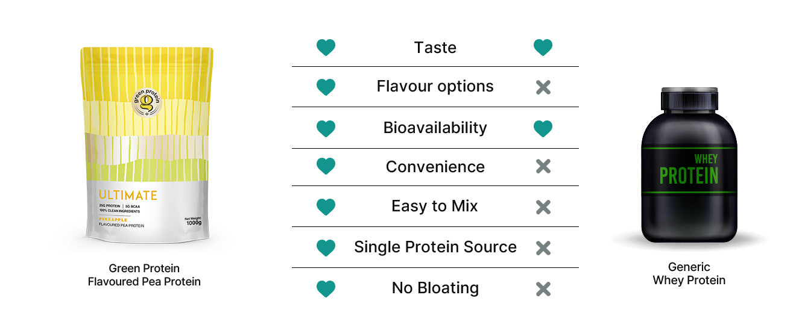
Task: Select the Taste comparison label
Action: point(435,48)
